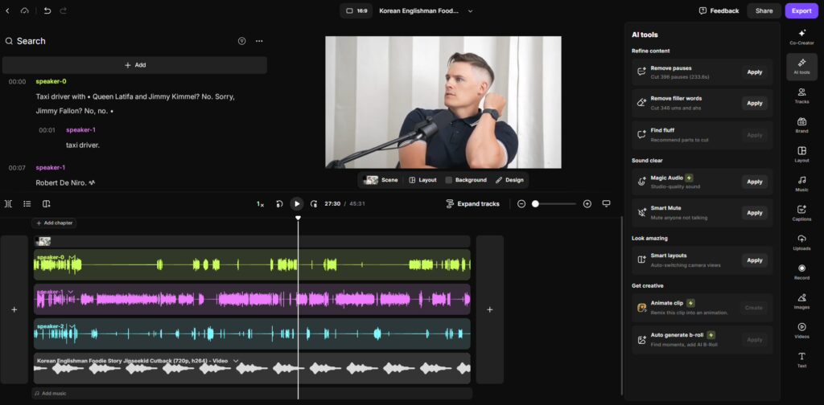Click the list view icon in the timeline toolbar
Screen dimensions: 824x405
click(x=27, y=203)
